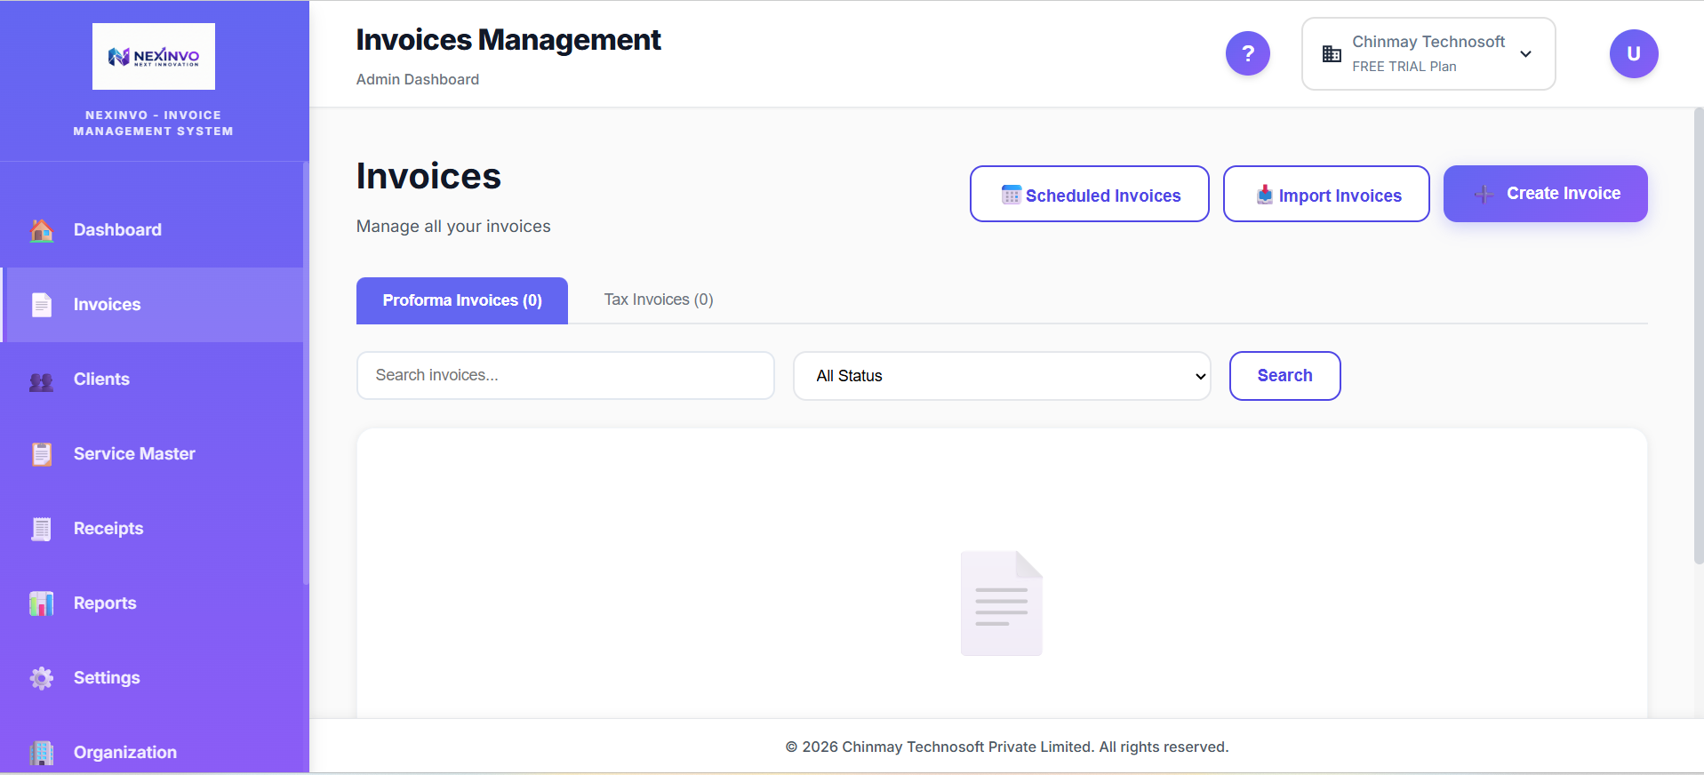Image resolution: width=1704 pixels, height=775 pixels.
Task: Expand the Chinmay Technosoft organization dropdown
Action: 1428,53
